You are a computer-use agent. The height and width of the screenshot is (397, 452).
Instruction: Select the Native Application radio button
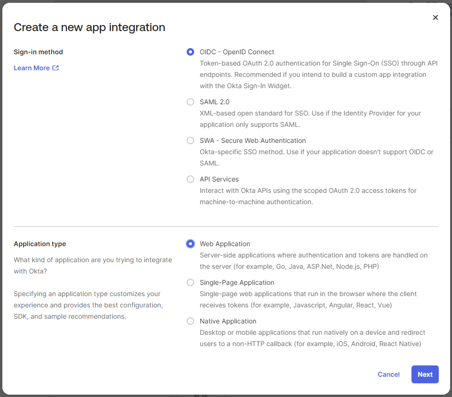coord(190,321)
